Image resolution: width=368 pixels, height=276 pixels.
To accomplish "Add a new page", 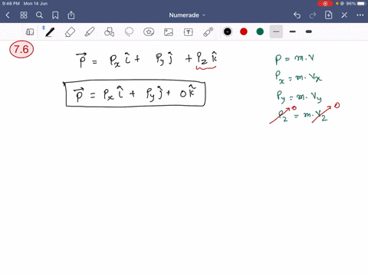I will coord(329,15).
